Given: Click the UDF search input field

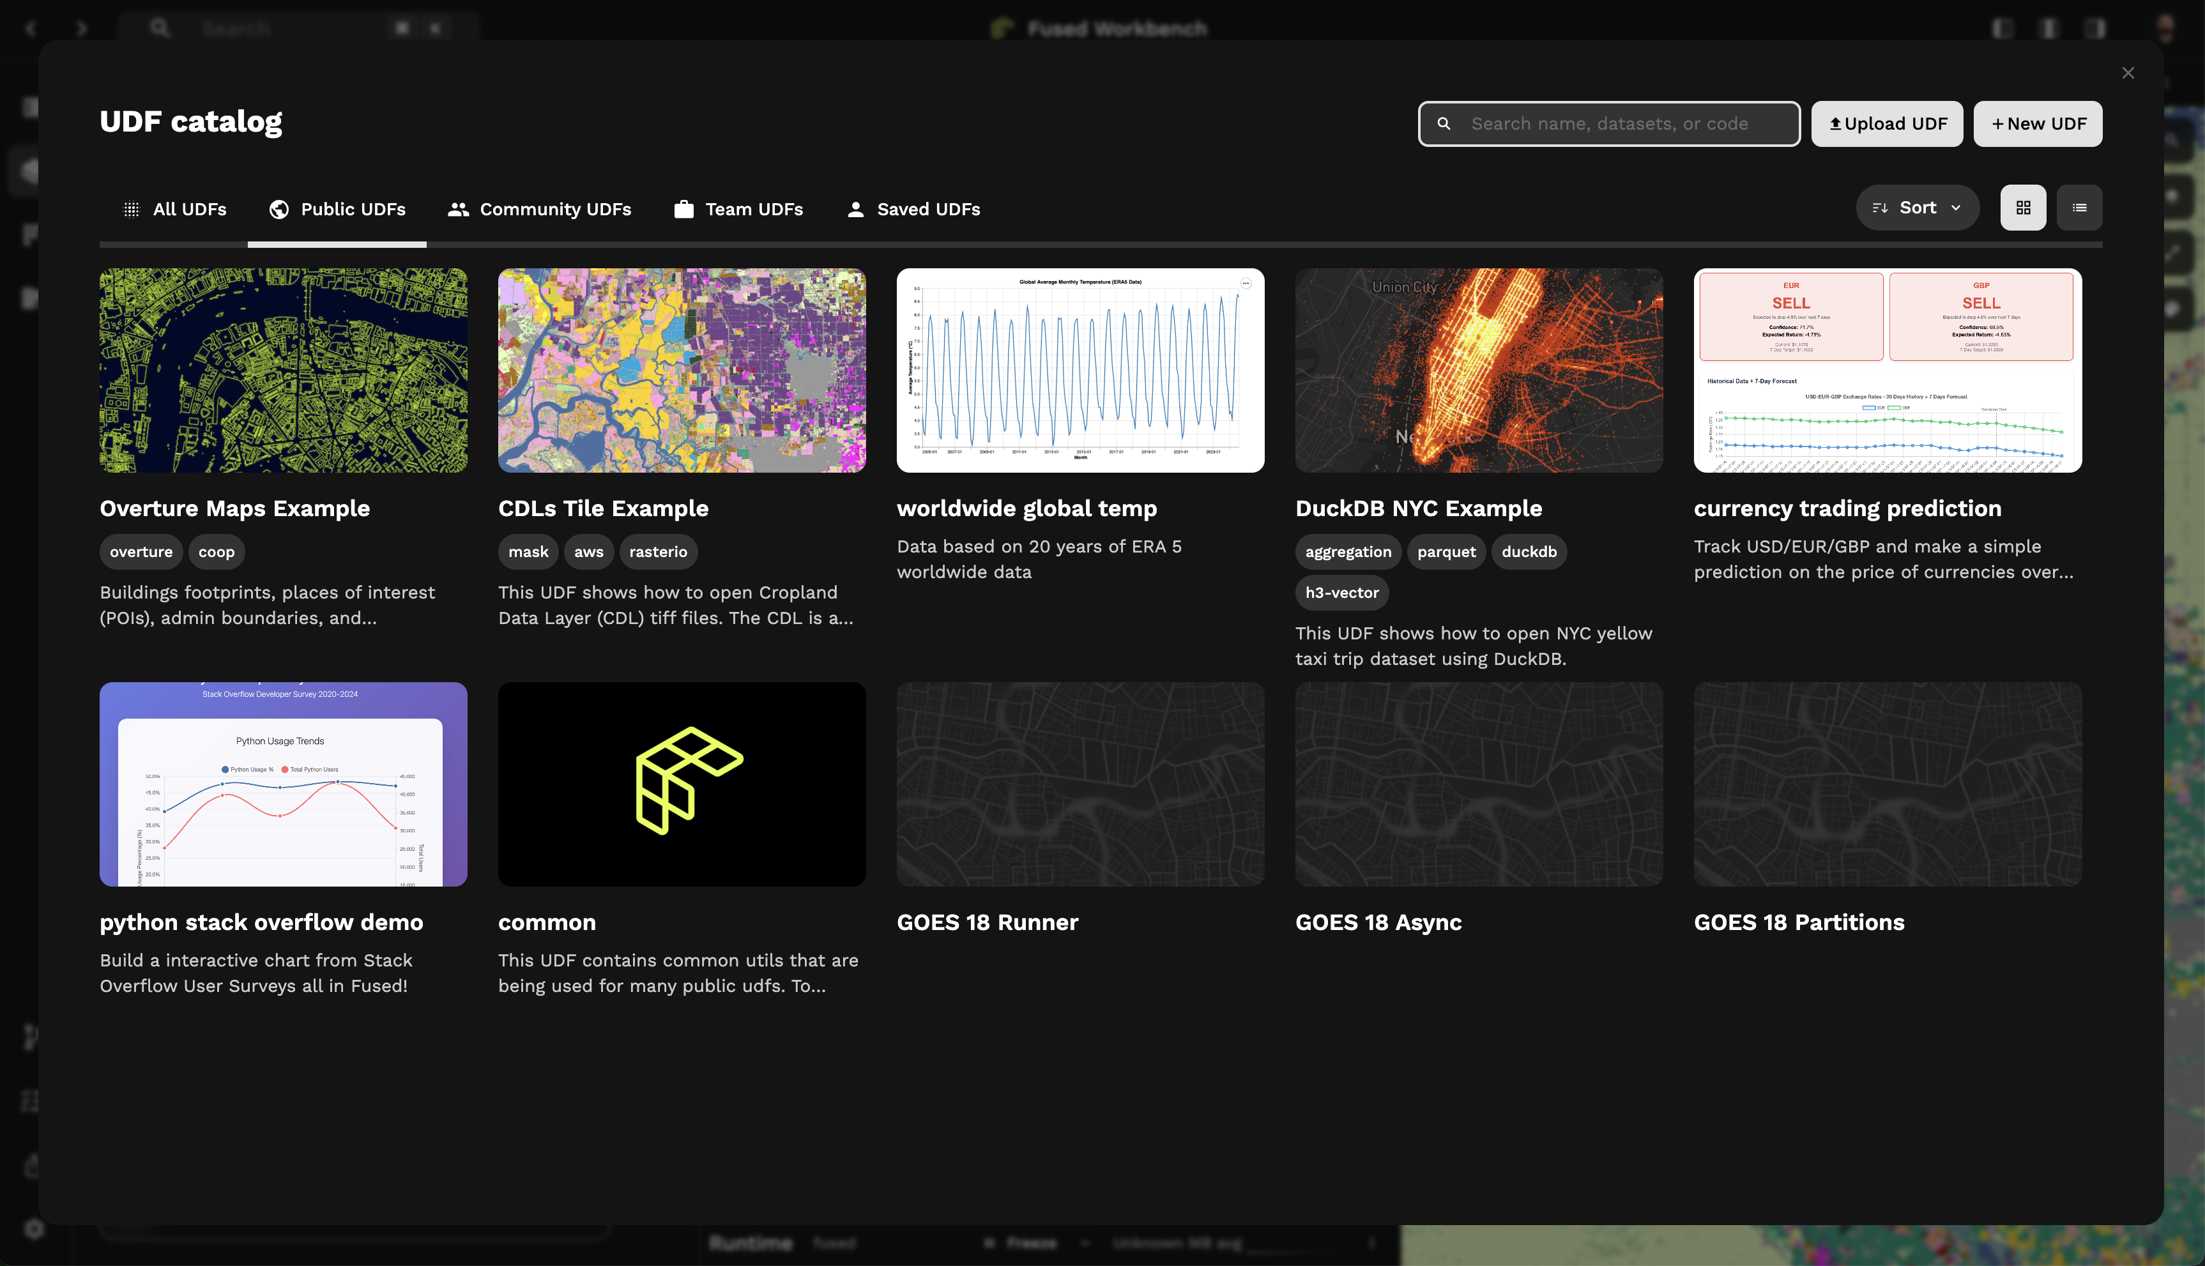Looking at the screenshot, I should pyautogui.click(x=1608, y=123).
